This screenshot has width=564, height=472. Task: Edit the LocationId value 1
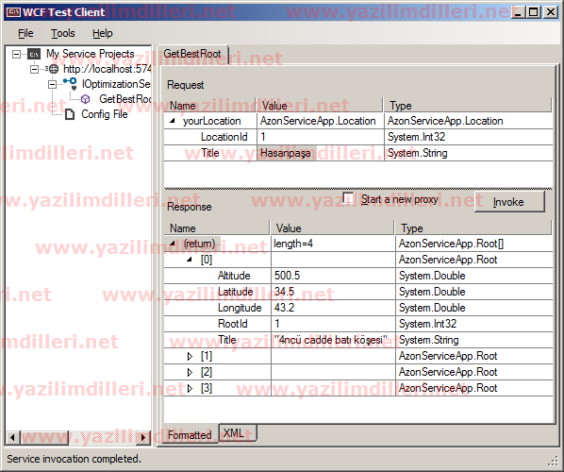[x=321, y=137]
